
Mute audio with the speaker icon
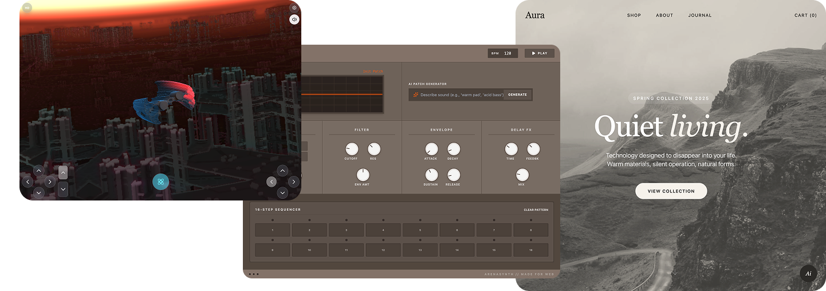click(294, 19)
